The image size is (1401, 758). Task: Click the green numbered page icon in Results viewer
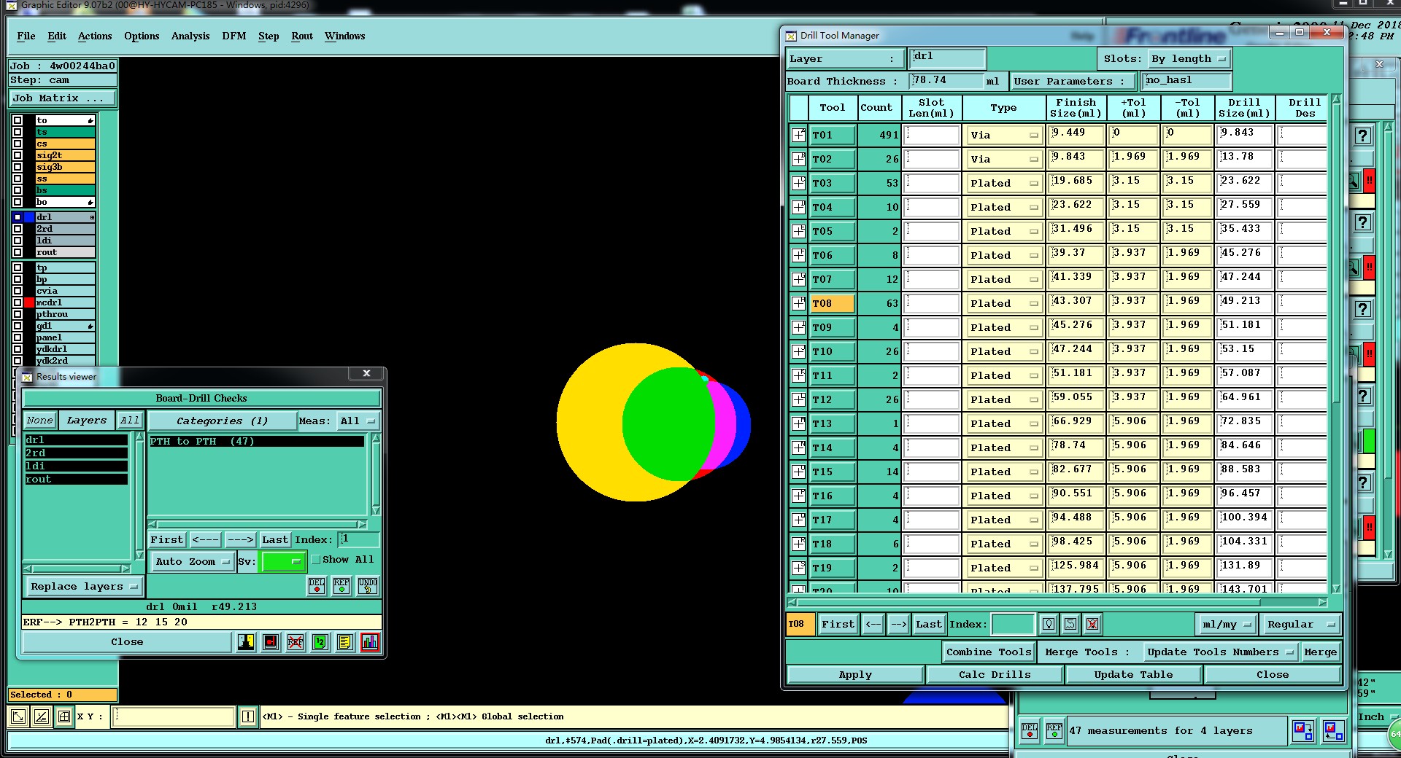point(320,642)
